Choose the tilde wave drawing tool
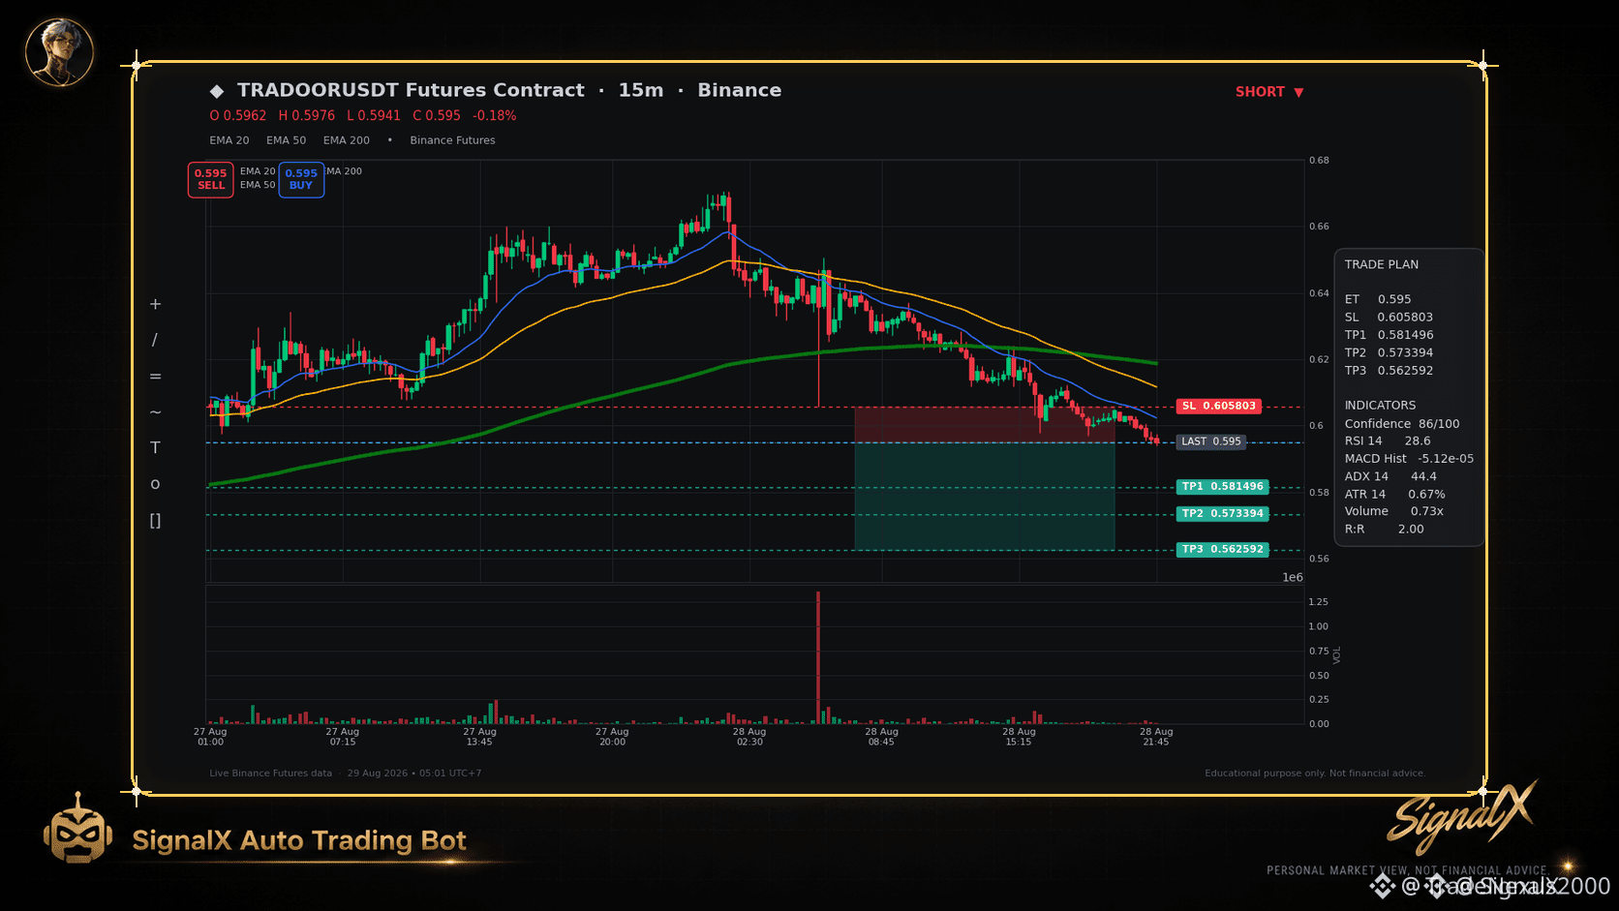1619x911 pixels. point(155,412)
